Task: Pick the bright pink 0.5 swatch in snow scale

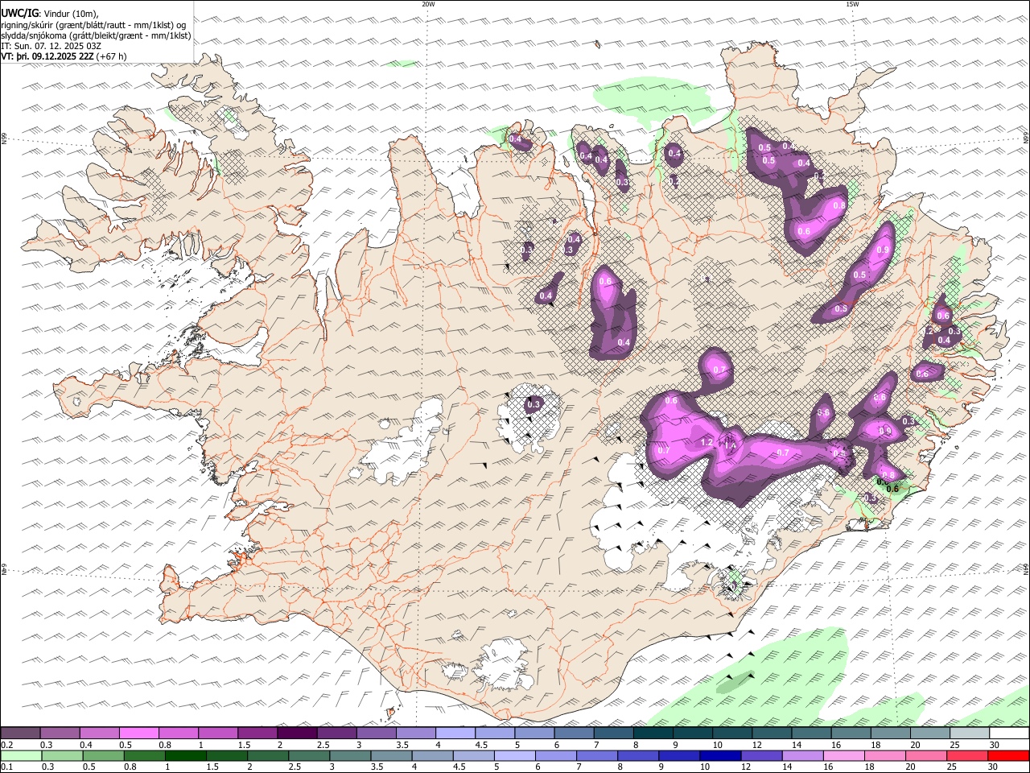Action: pyautogui.click(x=138, y=734)
